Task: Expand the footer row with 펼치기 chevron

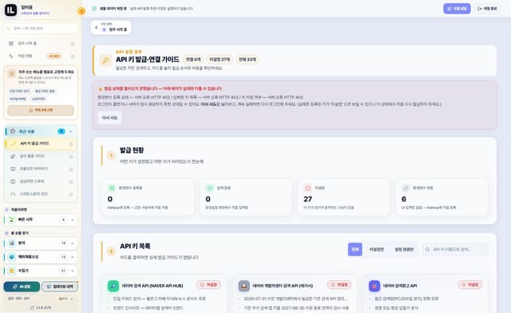Action: (x=72, y=299)
